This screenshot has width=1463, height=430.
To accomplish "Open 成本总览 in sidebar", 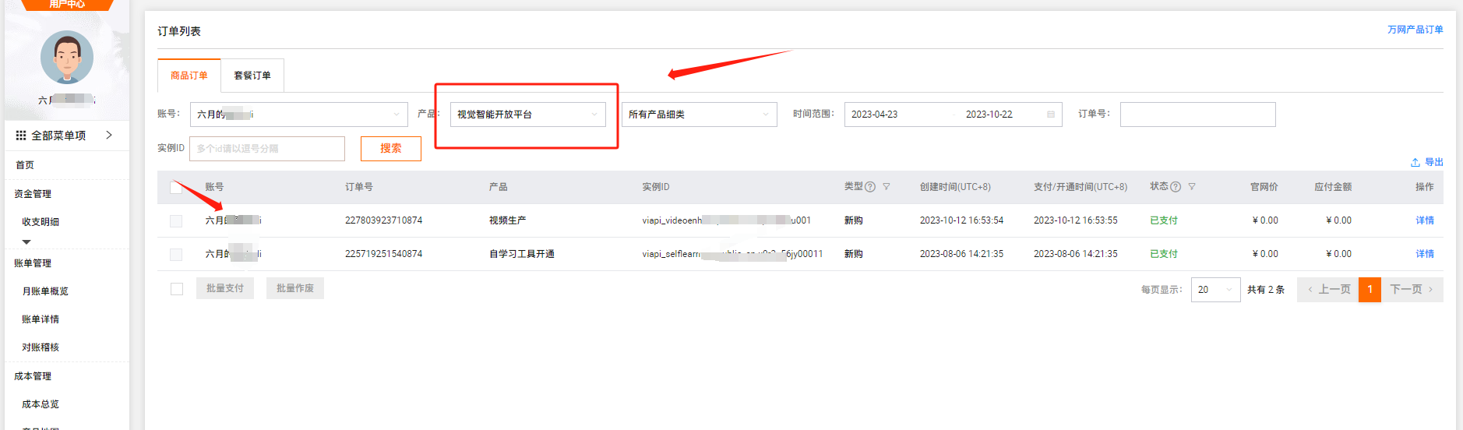I will click(41, 404).
